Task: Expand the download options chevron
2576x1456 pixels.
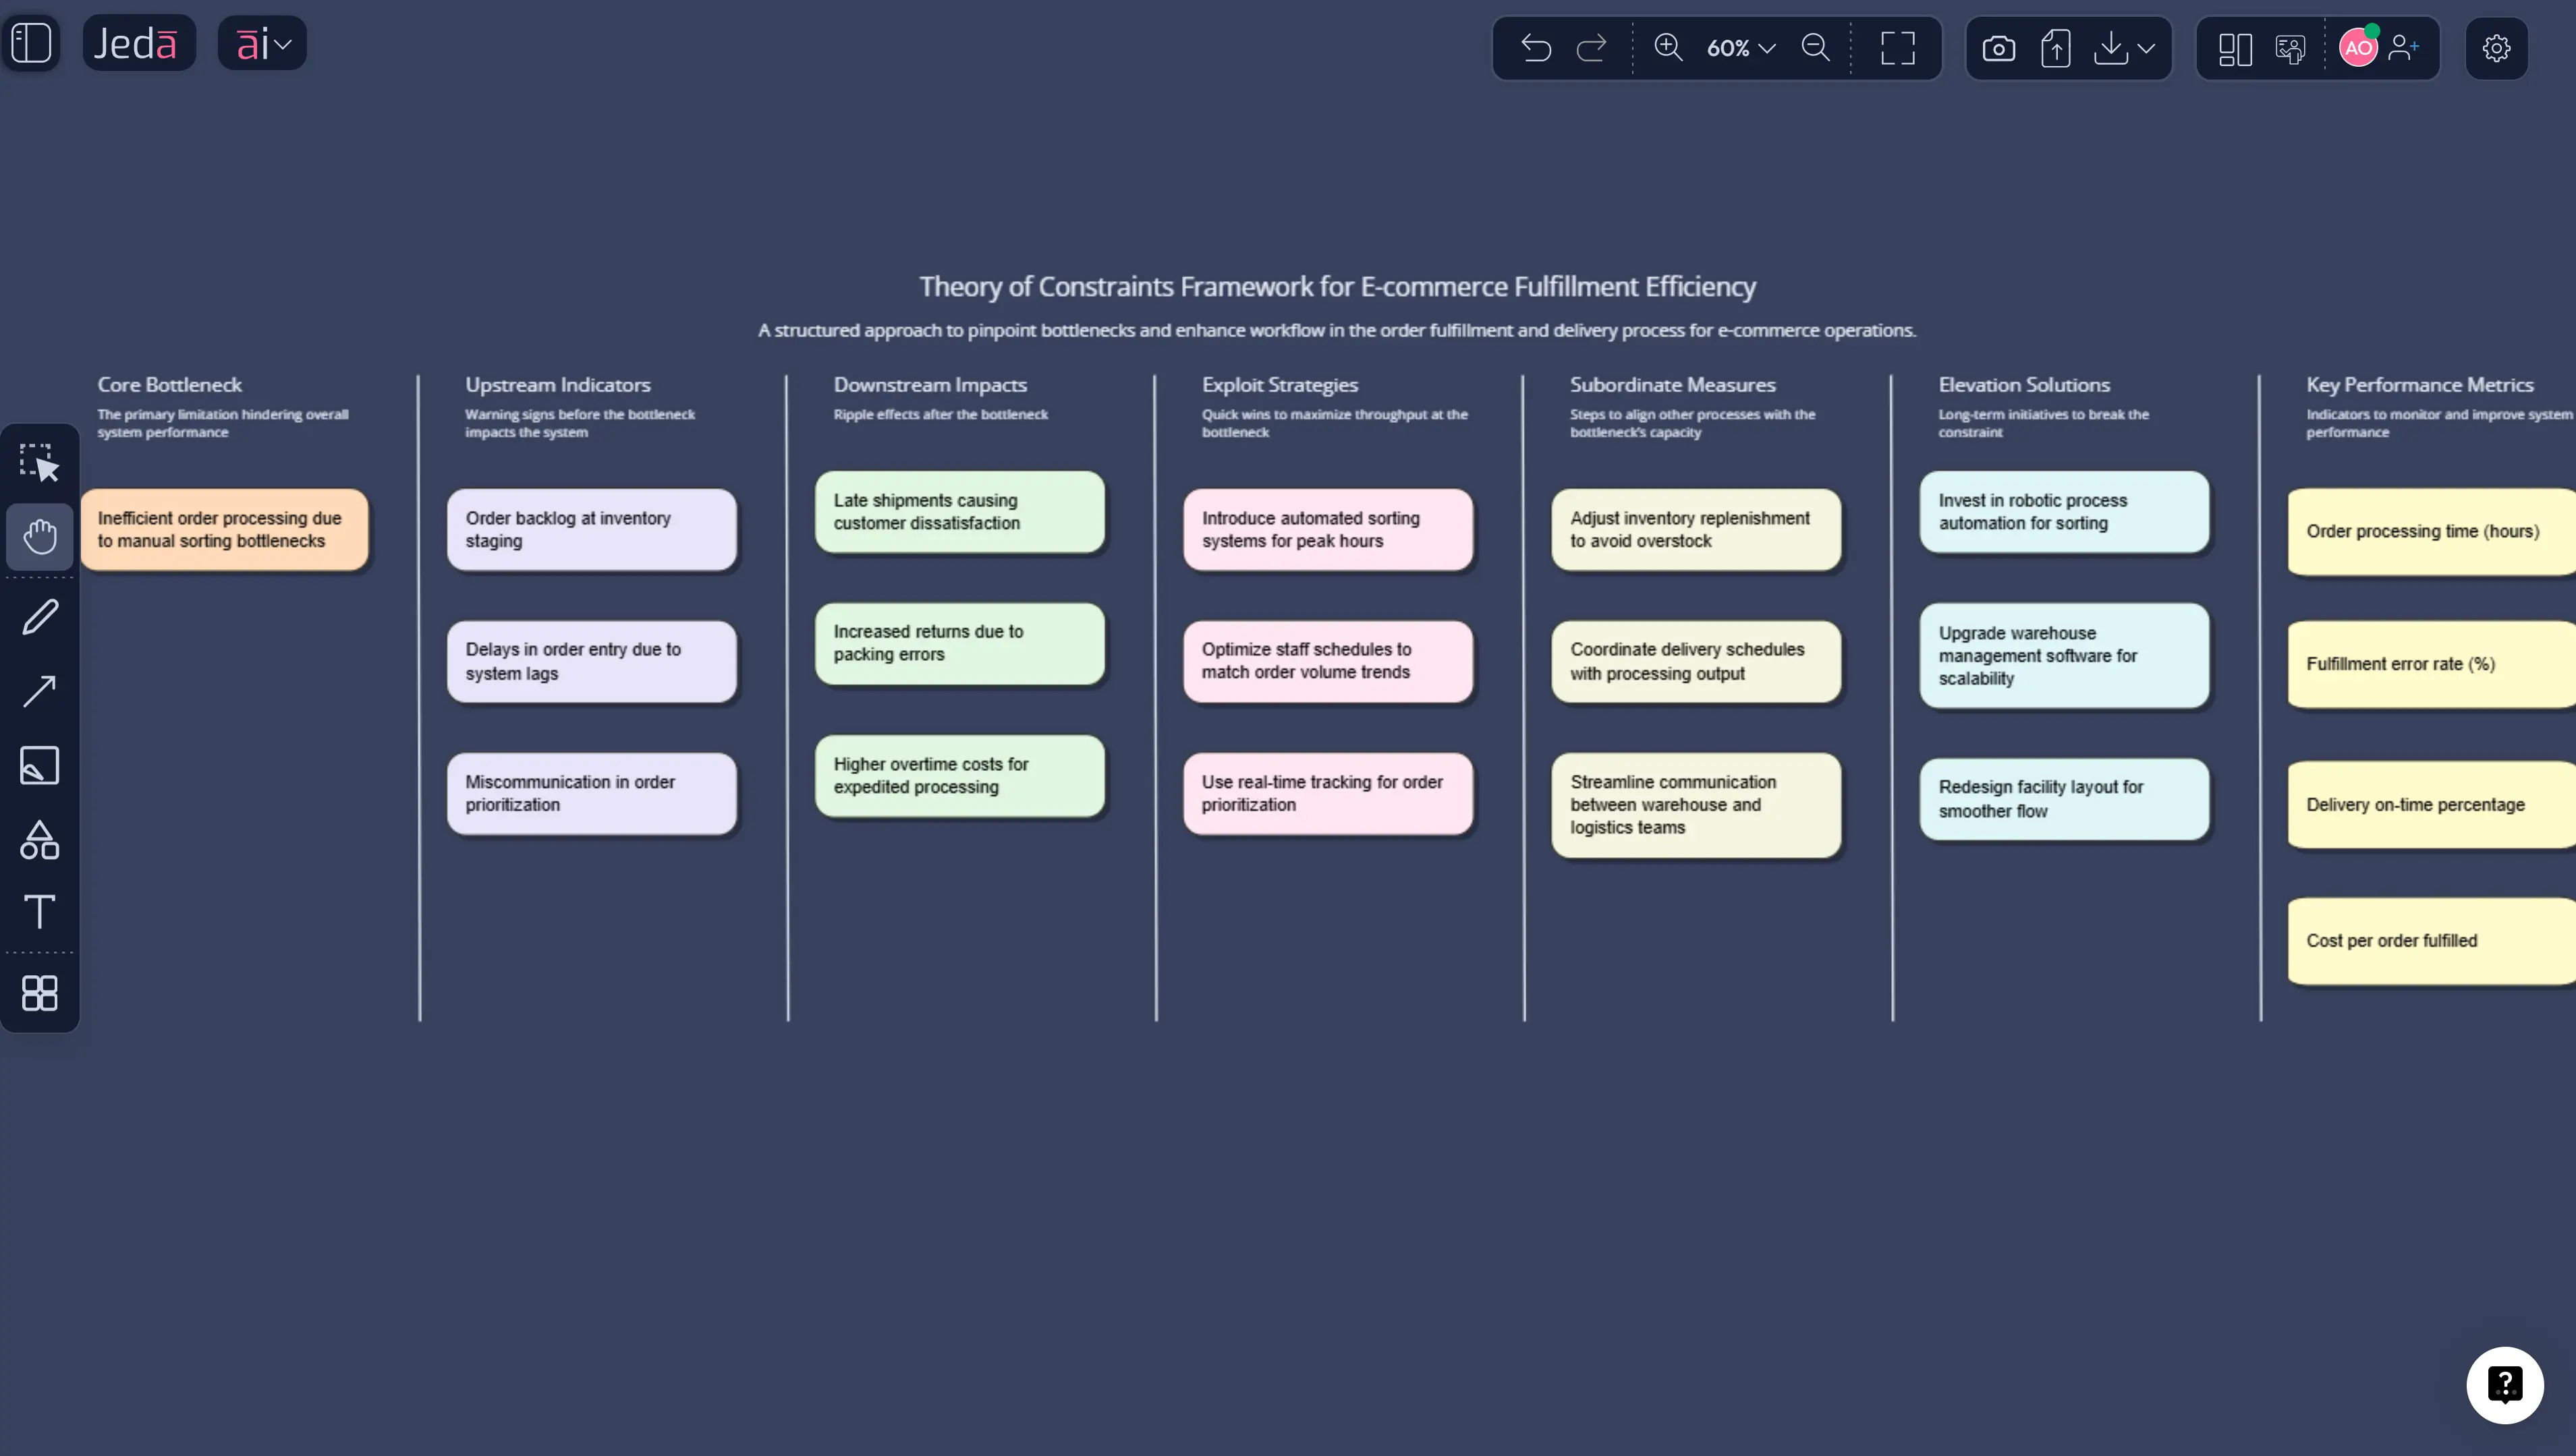Action: coord(2146,48)
